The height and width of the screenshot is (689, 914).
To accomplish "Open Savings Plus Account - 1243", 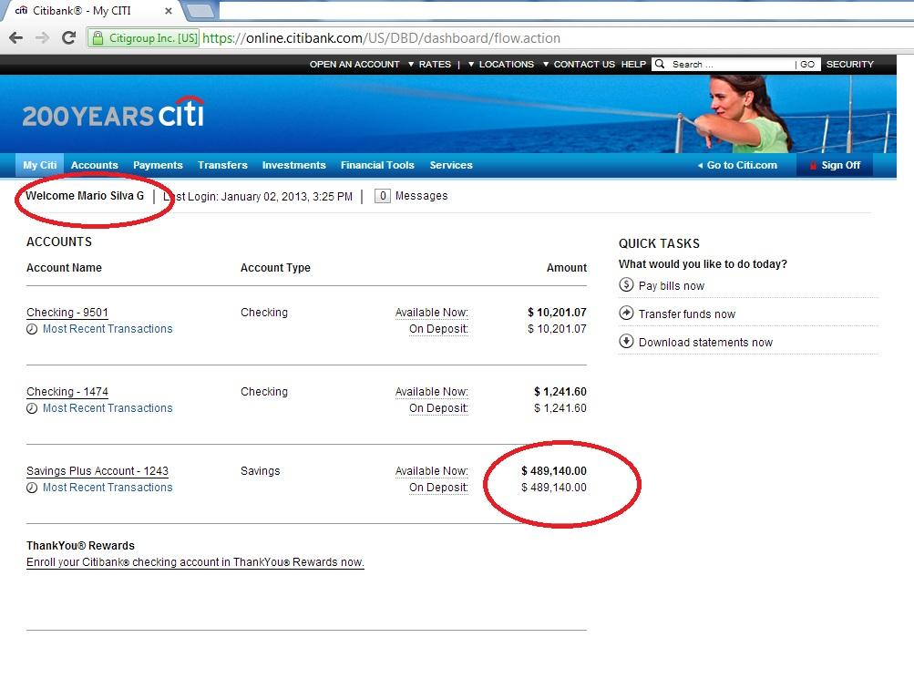I will [98, 471].
